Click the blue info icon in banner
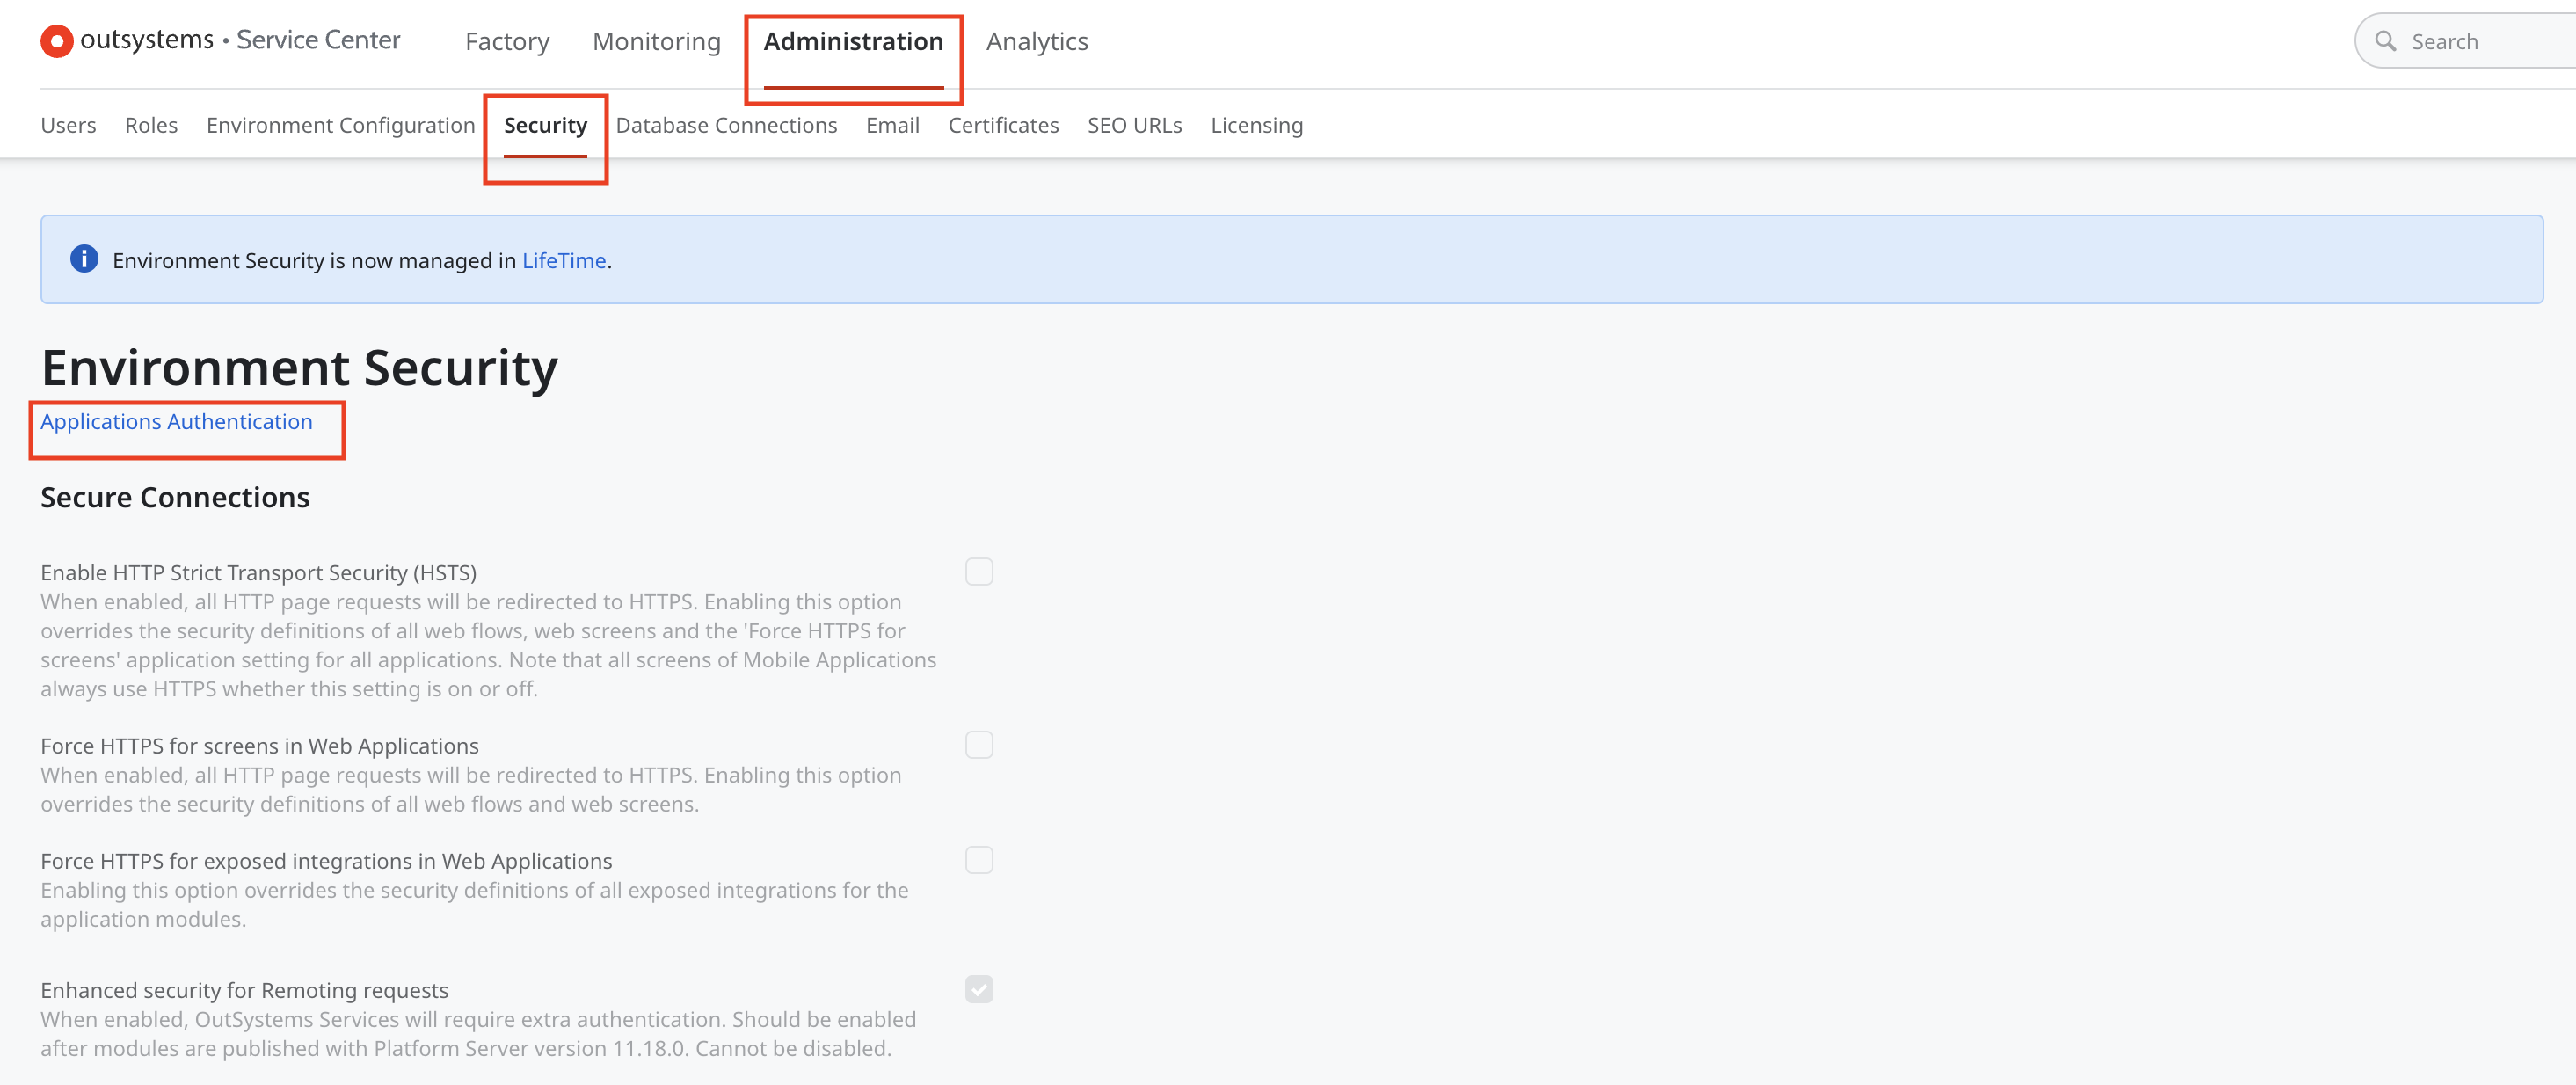Screen dimensions: 2576x1085 84,259
